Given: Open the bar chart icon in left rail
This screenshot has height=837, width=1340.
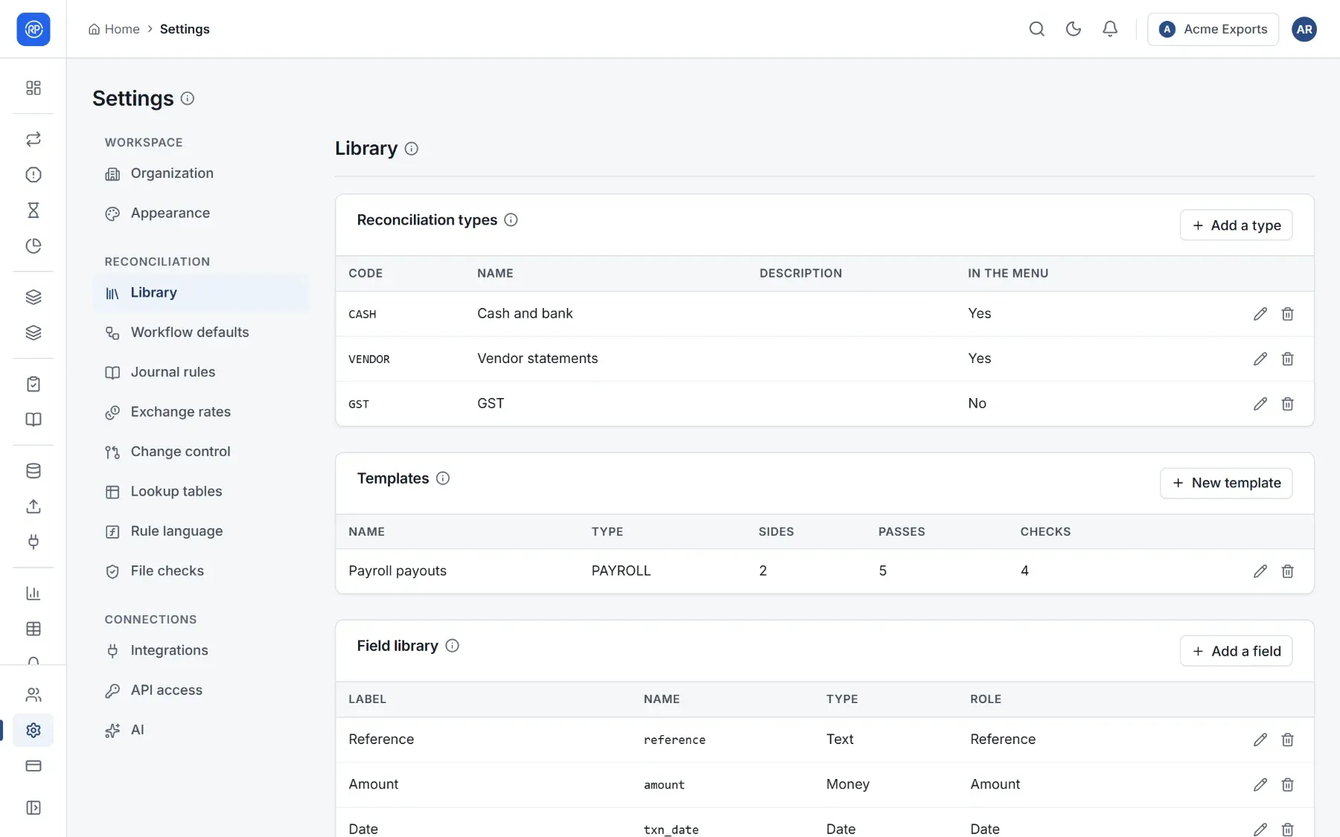Looking at the screenshot, I should click(x=33, y=593).
